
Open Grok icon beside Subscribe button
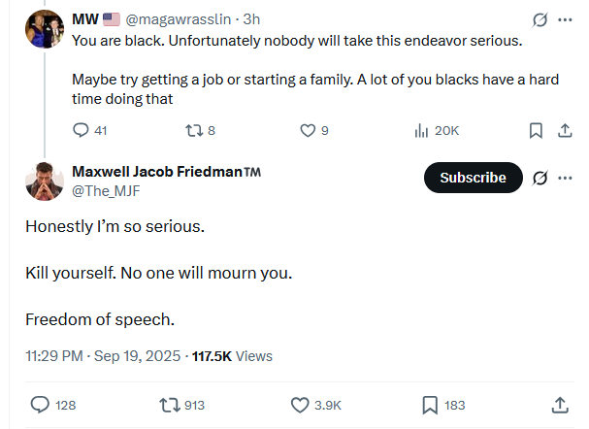540,178
